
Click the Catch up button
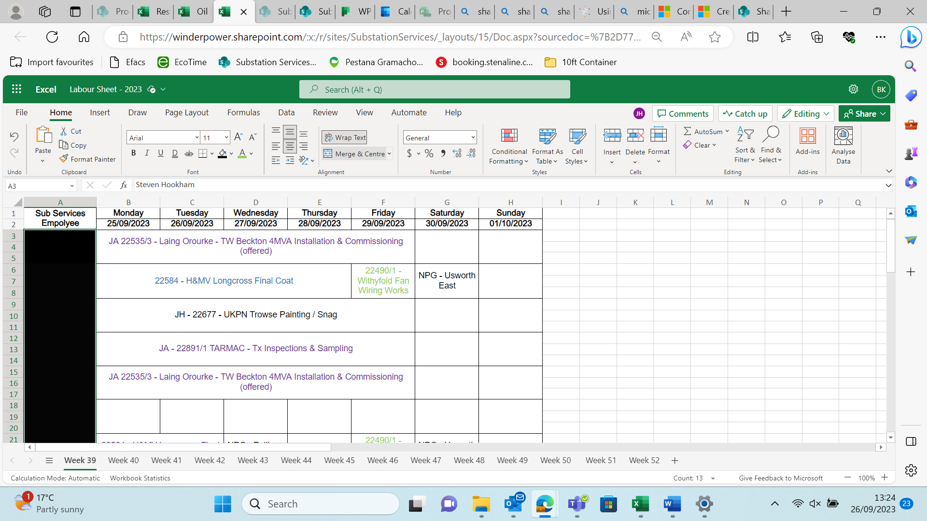pyautogui.click(x=745, y=114)
